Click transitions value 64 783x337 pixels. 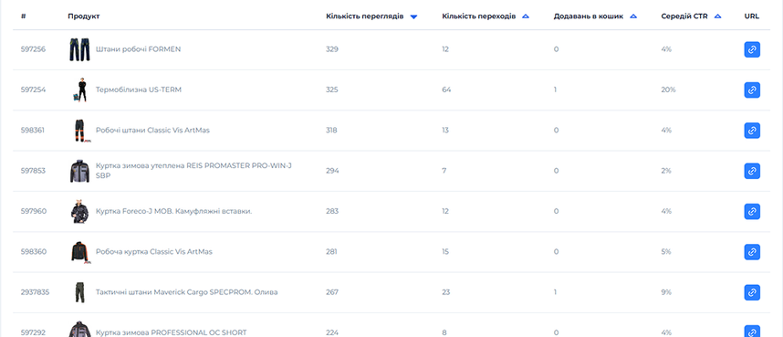coord(446,90)
